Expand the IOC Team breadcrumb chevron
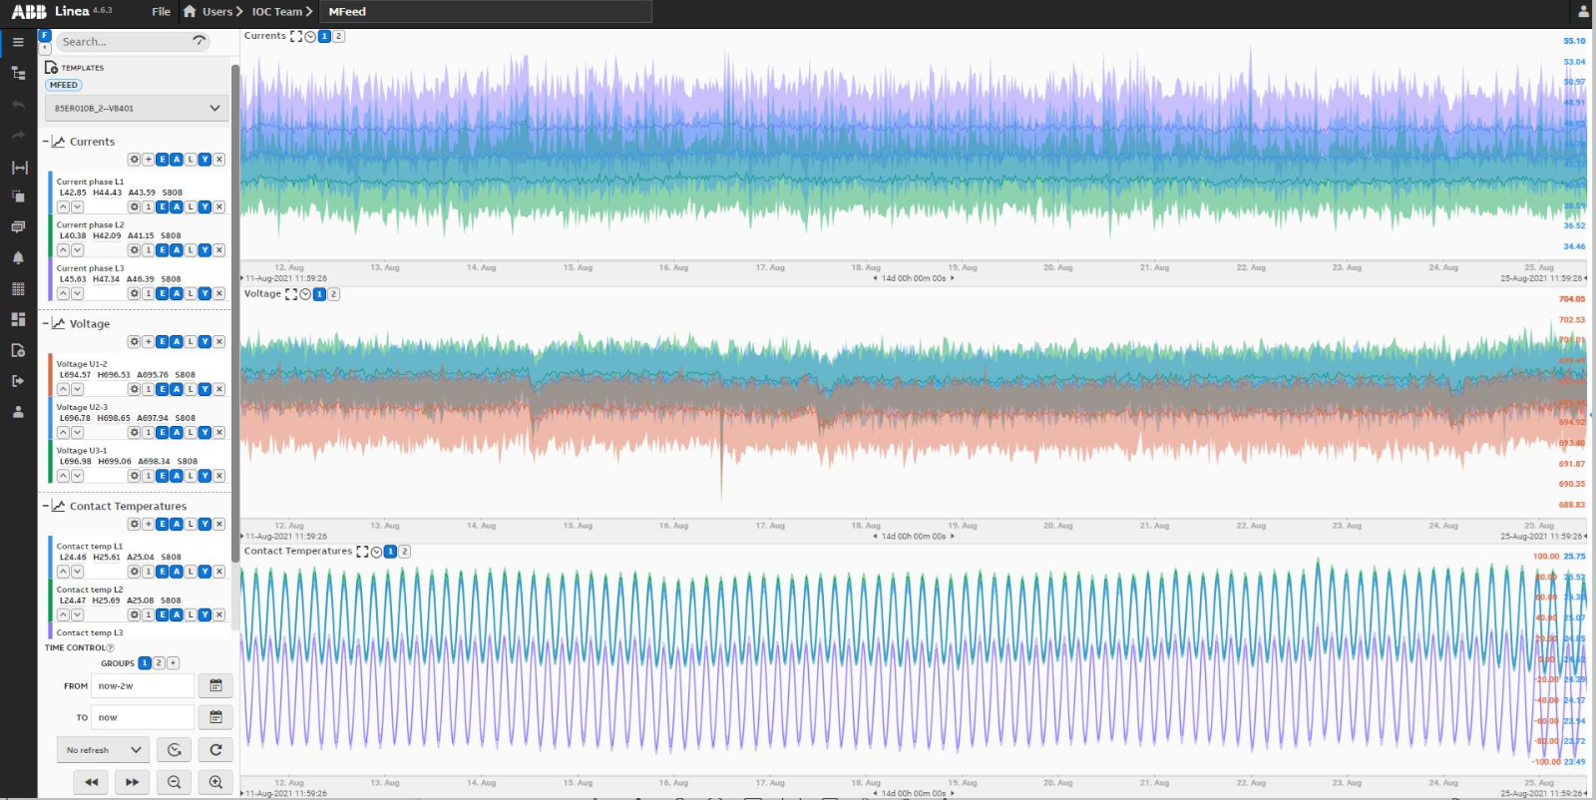The width and height of the screenshot is (1596, 800). tap(309, 12)
